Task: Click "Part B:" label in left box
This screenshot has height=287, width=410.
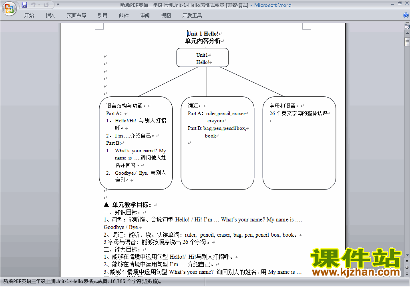Action: [113, 143]
